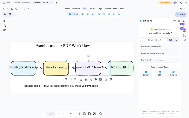The height and width of the screenshot is (118, 189).
Task: Open the comments panel in left sidebar
Action: point(5,30)
